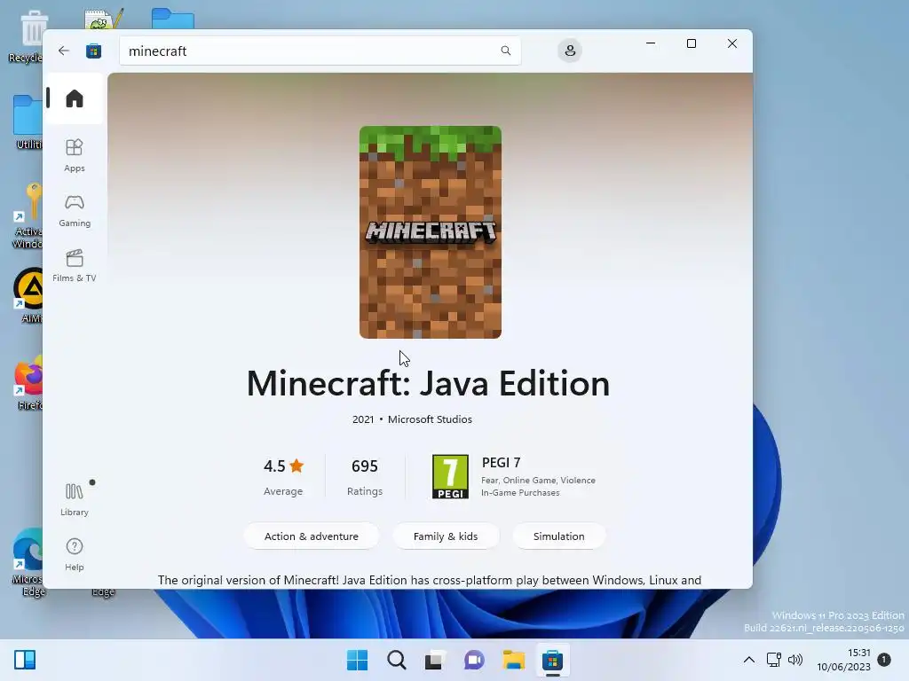909x681 pixels.
Task: Click the Microsoft Store taskbar icon
Action: pos(552,660)
